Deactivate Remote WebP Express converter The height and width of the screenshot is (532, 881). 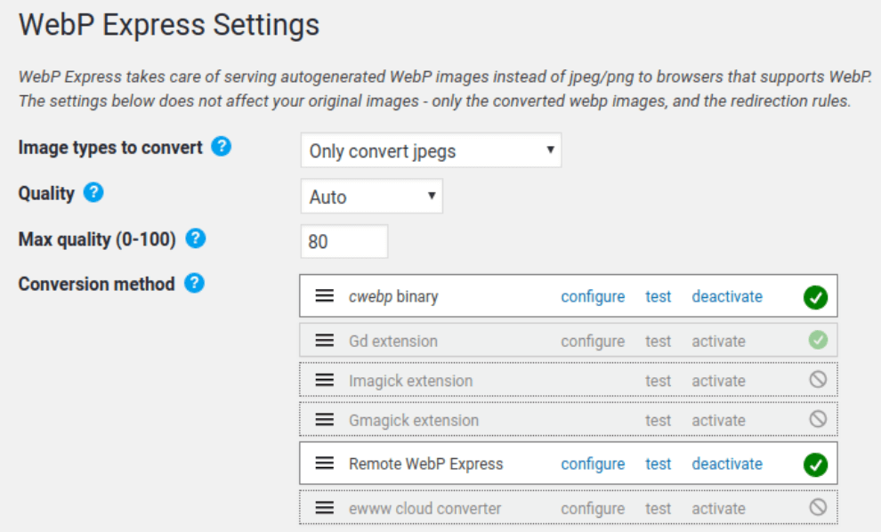tap(727, 463)
